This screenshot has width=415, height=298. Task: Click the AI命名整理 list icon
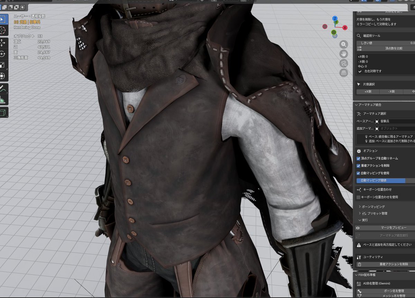click(x=359, y=283)
